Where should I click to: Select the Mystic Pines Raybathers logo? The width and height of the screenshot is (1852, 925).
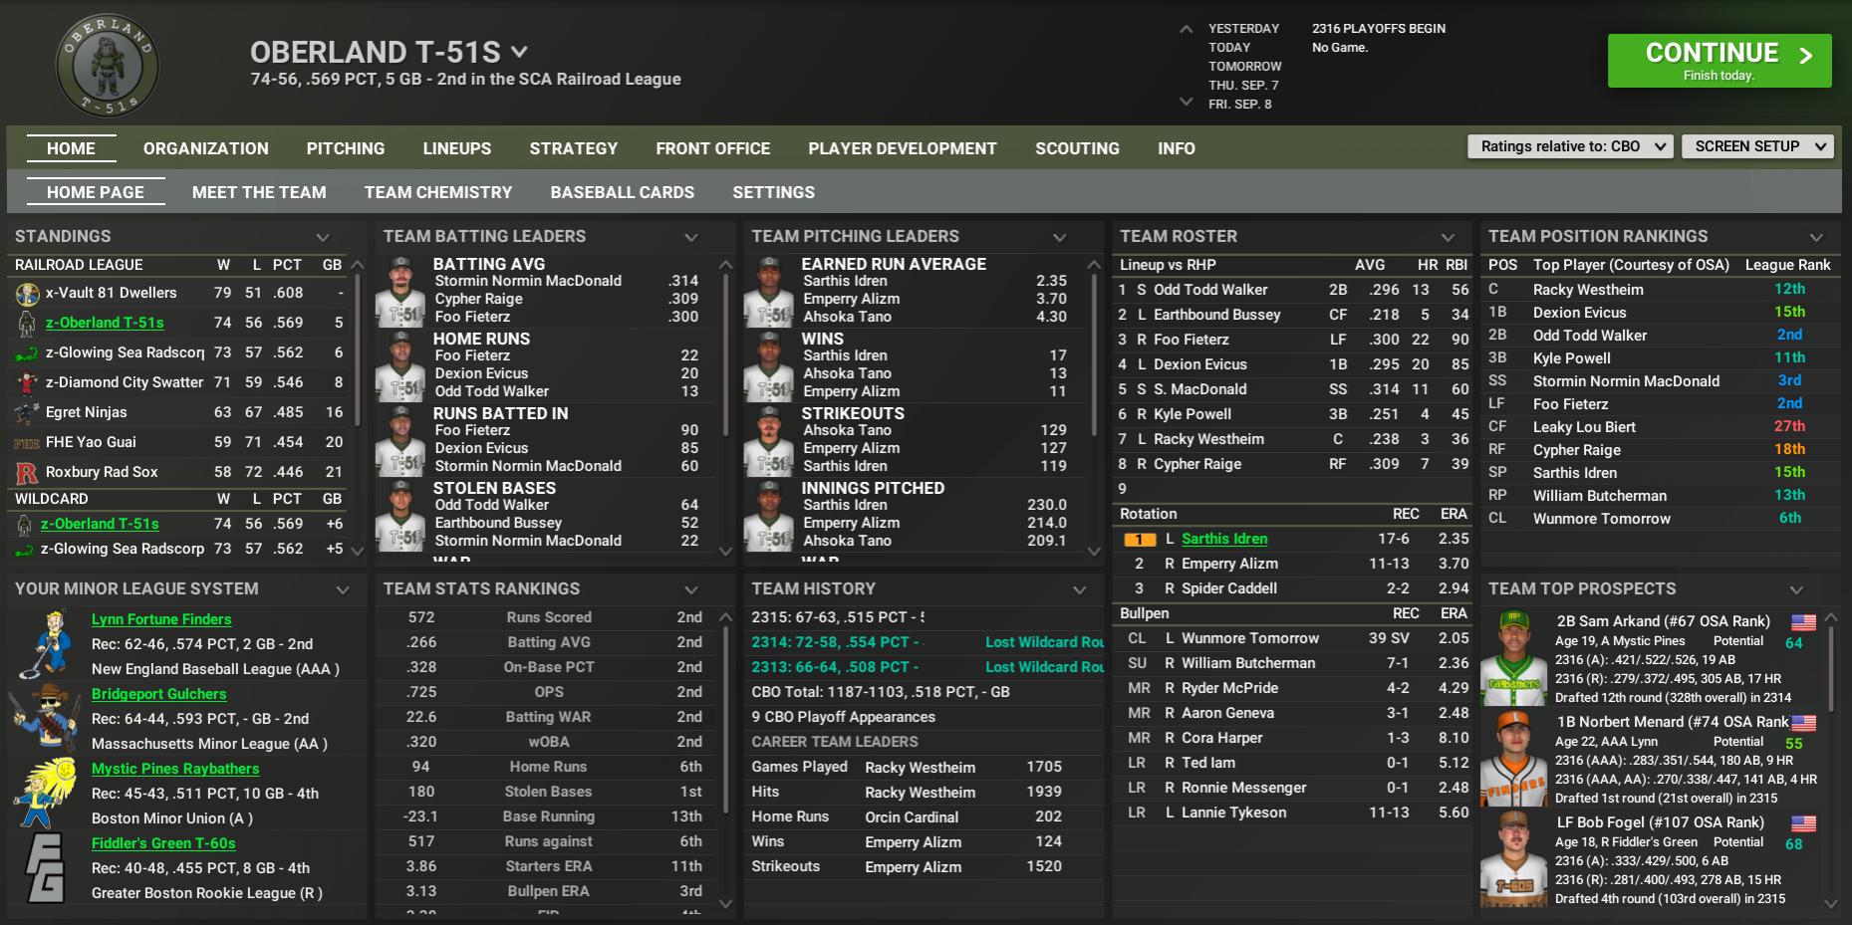coord(44,793)
